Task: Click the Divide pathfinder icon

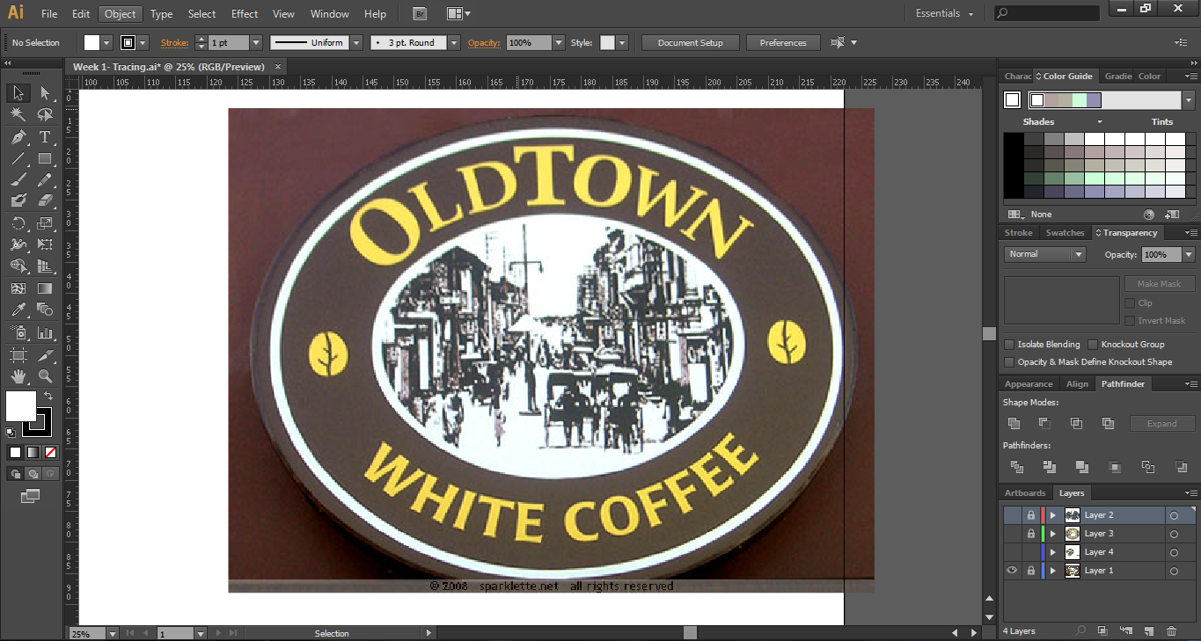Action: pos(1017,467)
